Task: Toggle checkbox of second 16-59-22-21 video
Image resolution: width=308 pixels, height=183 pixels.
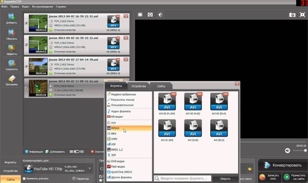Action: click(x=26, y=45)
